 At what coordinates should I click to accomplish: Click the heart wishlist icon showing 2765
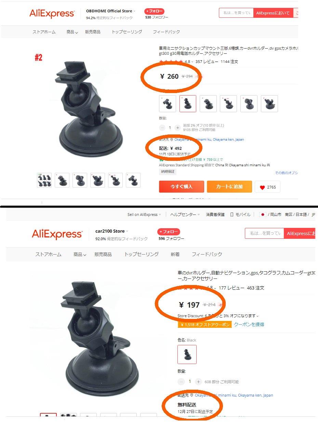coord(262,187)
